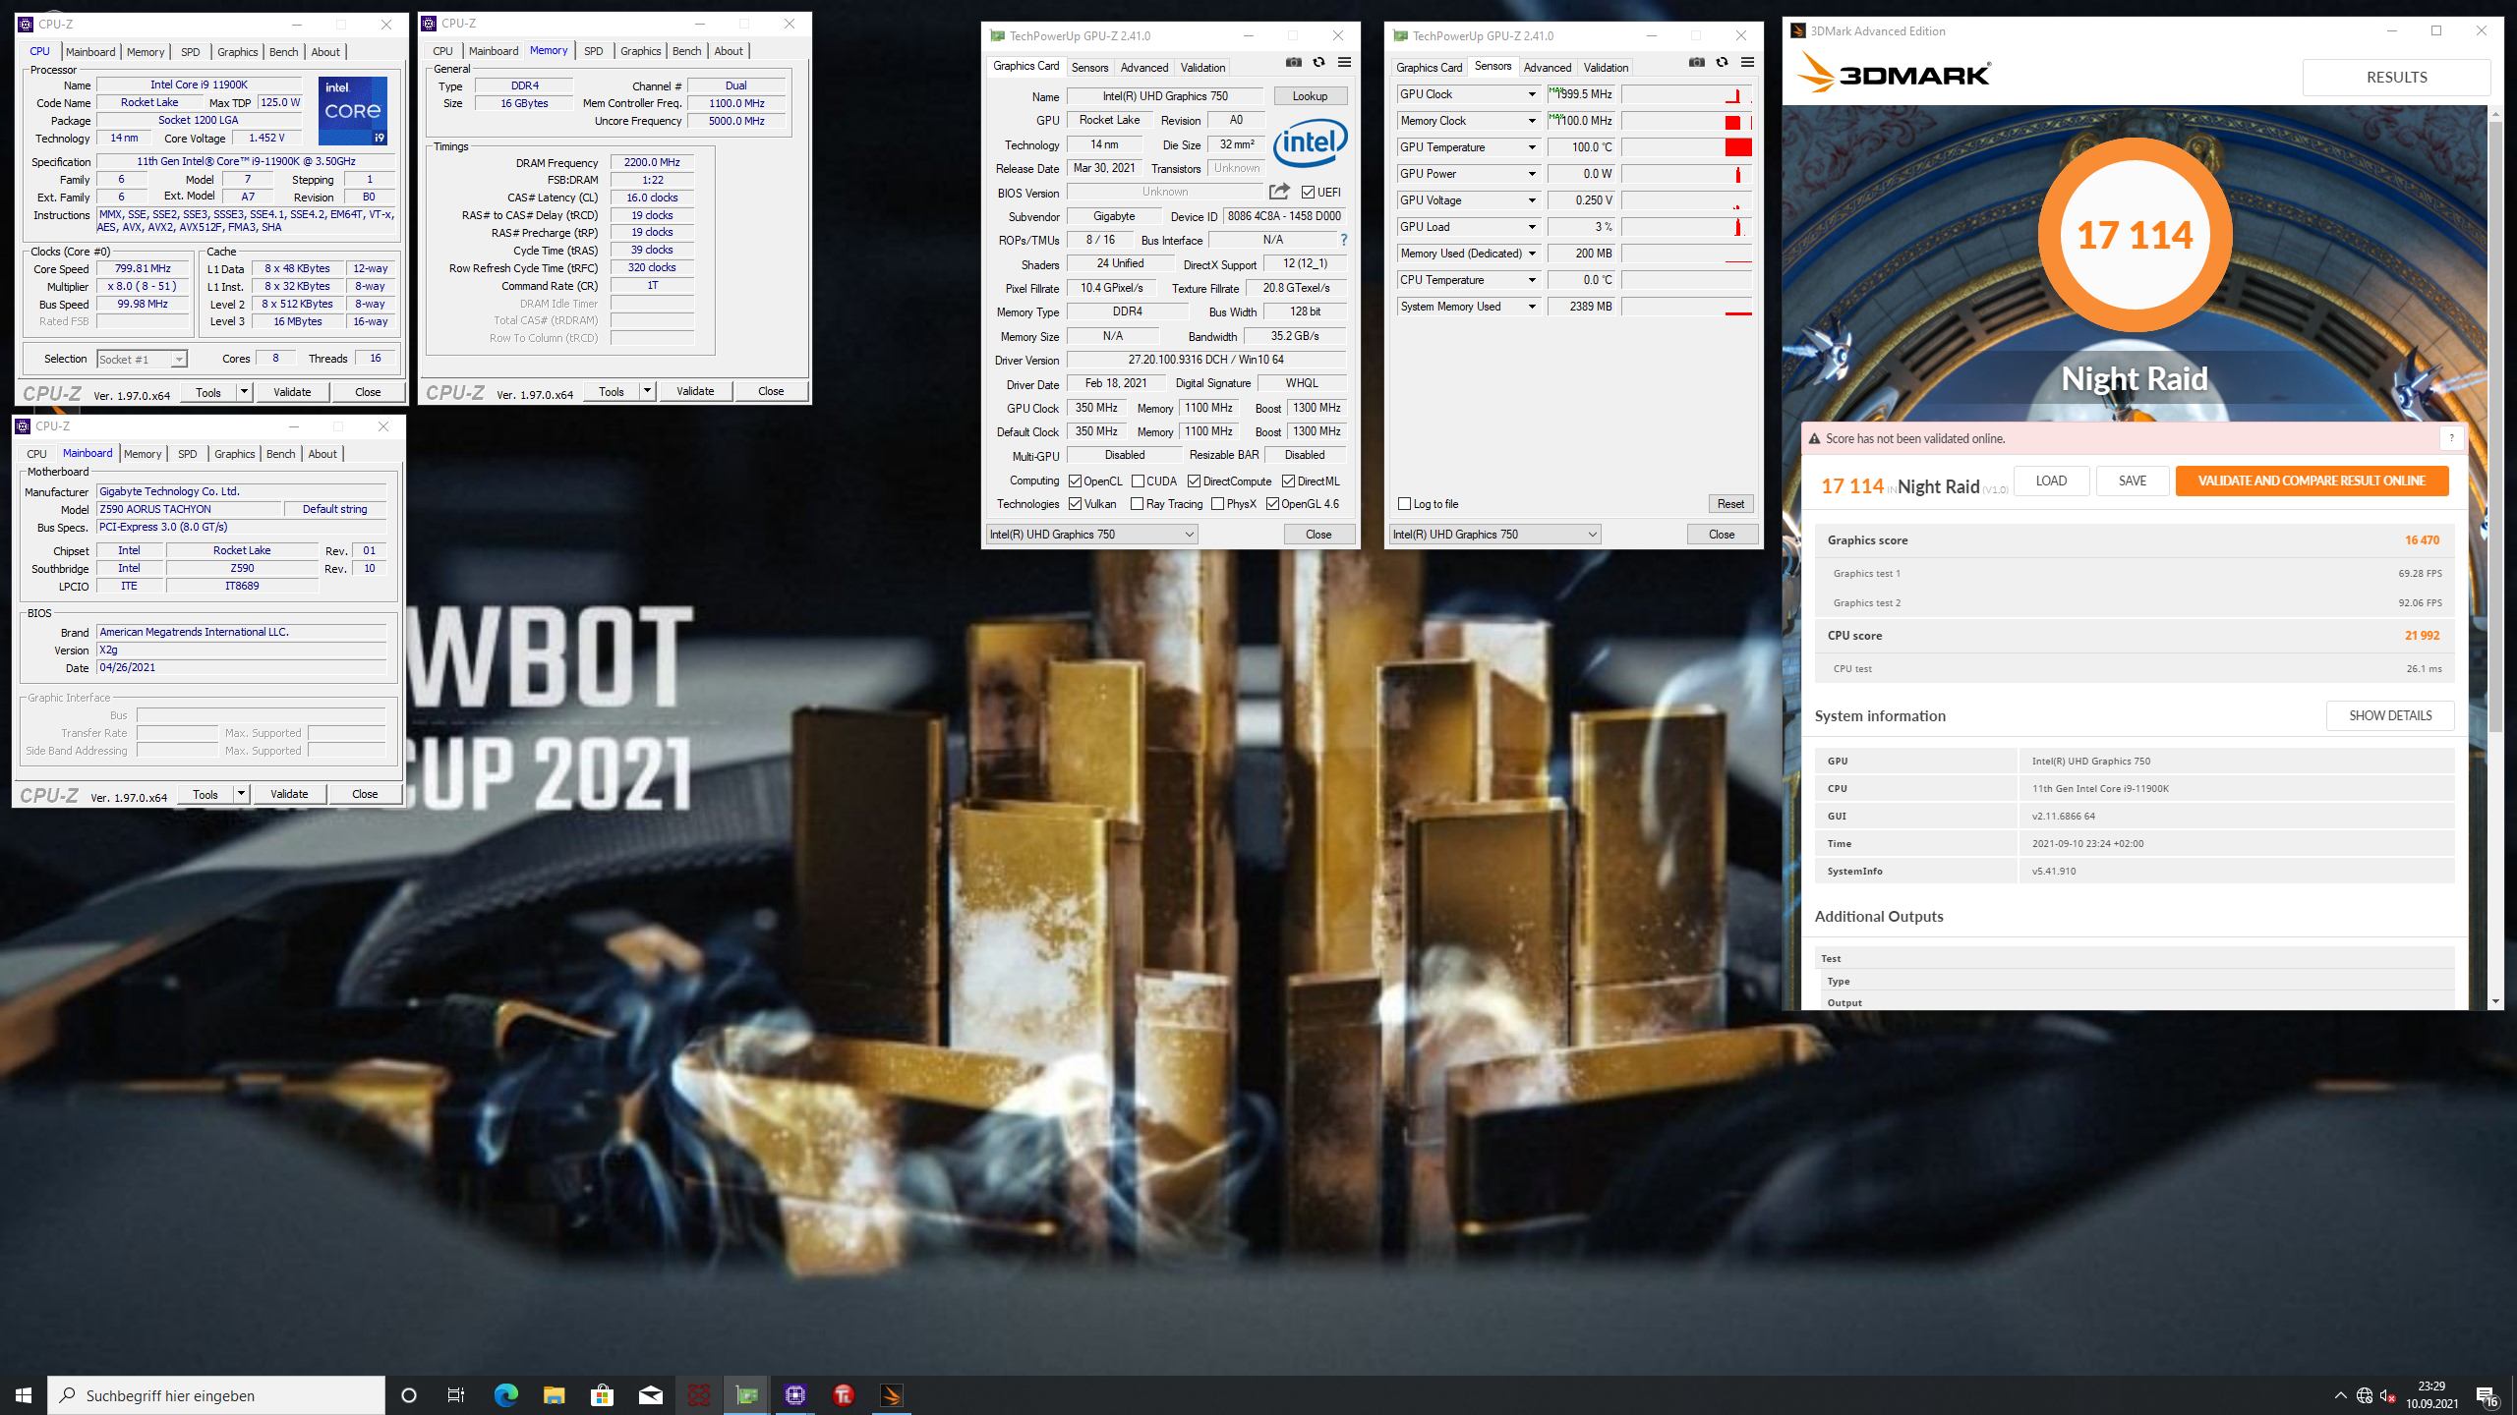This screenshot has height=1415, width=2517.
Task: Open the GPU Clock sensor dropdown
Action: pyautogui.click(x=1532, y=94)
